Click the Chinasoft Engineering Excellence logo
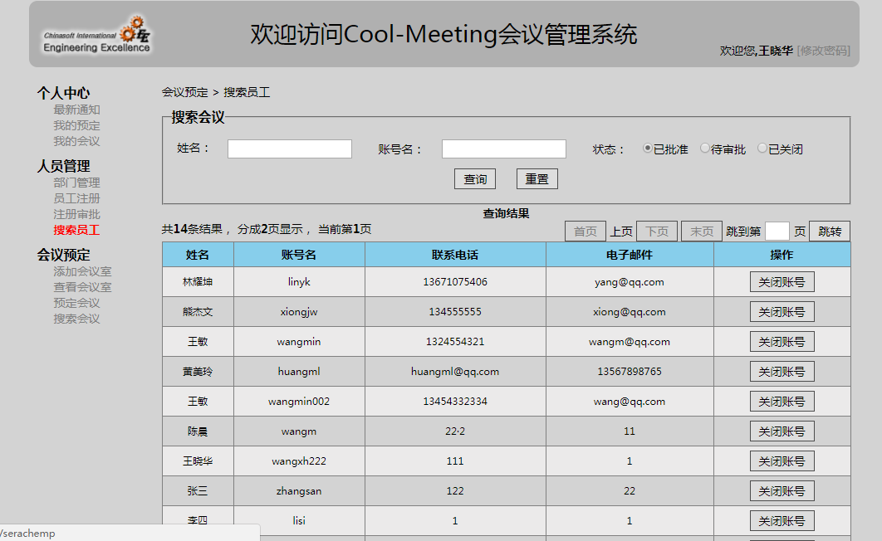This screenshot has width=882, height=541. [x=96, y=34]
